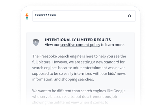161x107 pixels.
Task: Click the gray shield icon beside heading
Action: pyautogui.click(x=36, y=42)
